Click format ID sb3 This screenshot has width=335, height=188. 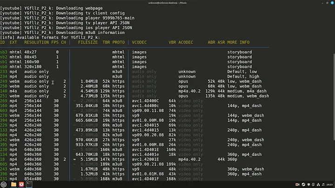(x=4, y=52)
